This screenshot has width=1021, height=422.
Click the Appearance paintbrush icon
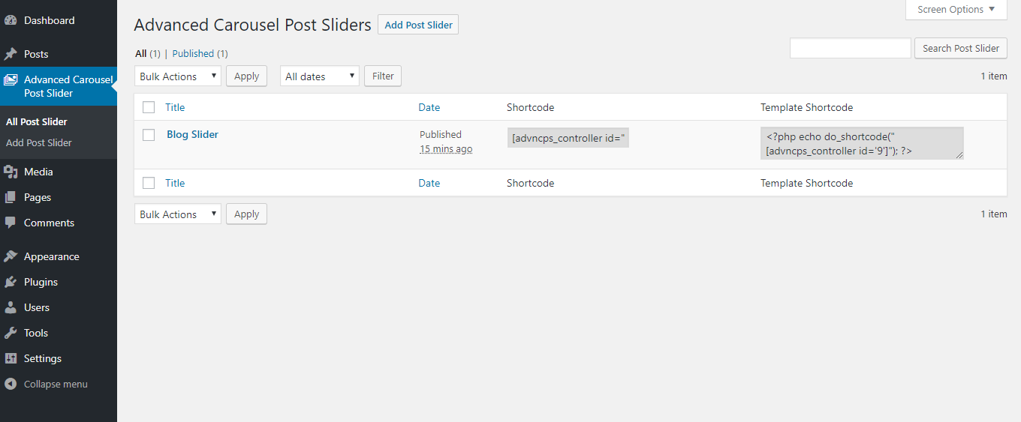[11, 256]
